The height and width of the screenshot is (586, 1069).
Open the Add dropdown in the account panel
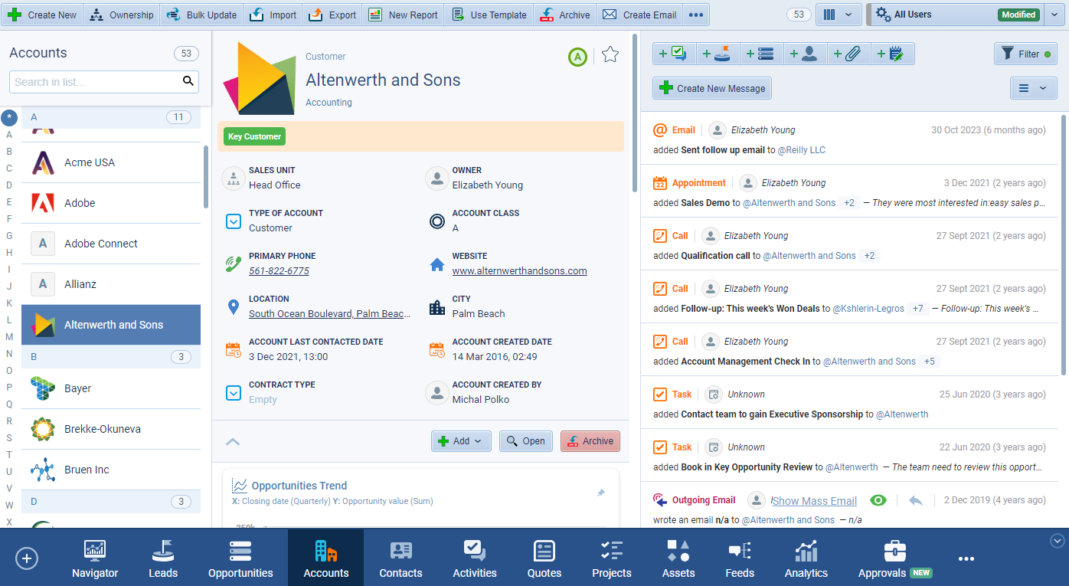461,441
